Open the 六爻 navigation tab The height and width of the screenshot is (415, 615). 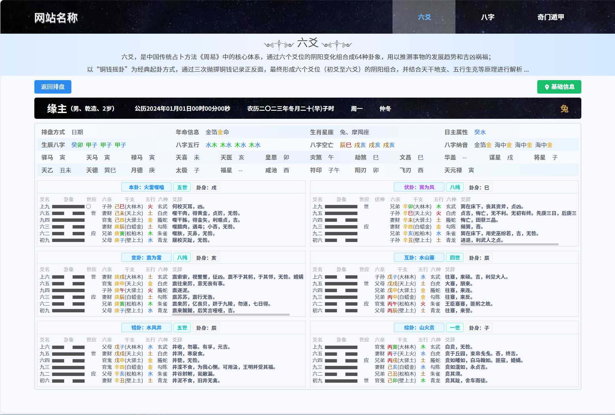[x=424, y=17]
